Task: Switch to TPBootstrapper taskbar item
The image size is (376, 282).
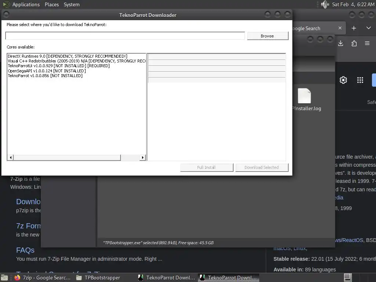Action: [x=98, y=278]
